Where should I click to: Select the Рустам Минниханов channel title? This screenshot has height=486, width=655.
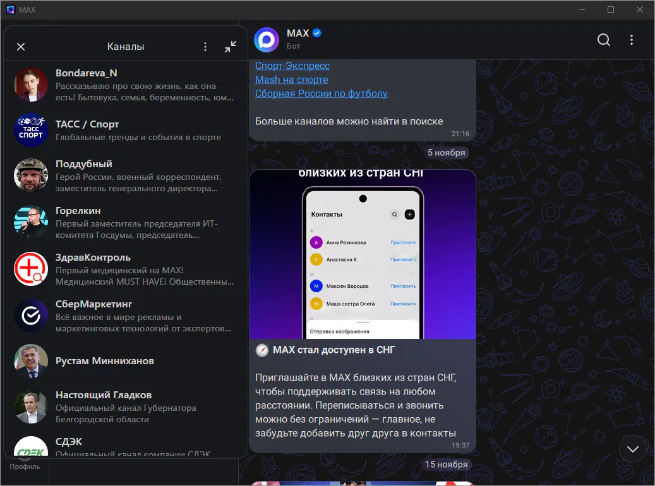click(105, 361)
